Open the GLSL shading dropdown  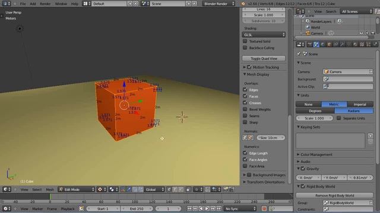pyautogui.click(x=264, y=35)
